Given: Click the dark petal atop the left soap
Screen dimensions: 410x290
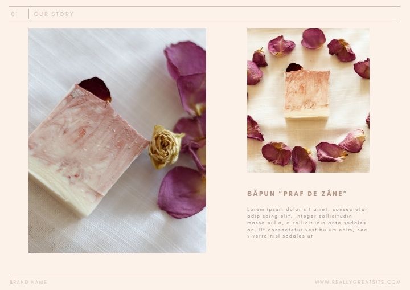Looking at the screenshot, I should pyautogui.click(x=96, y=89).
